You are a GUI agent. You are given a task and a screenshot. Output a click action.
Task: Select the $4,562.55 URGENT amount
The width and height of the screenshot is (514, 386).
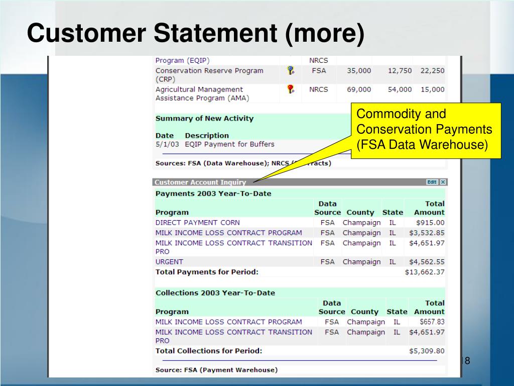coord(427,262)
